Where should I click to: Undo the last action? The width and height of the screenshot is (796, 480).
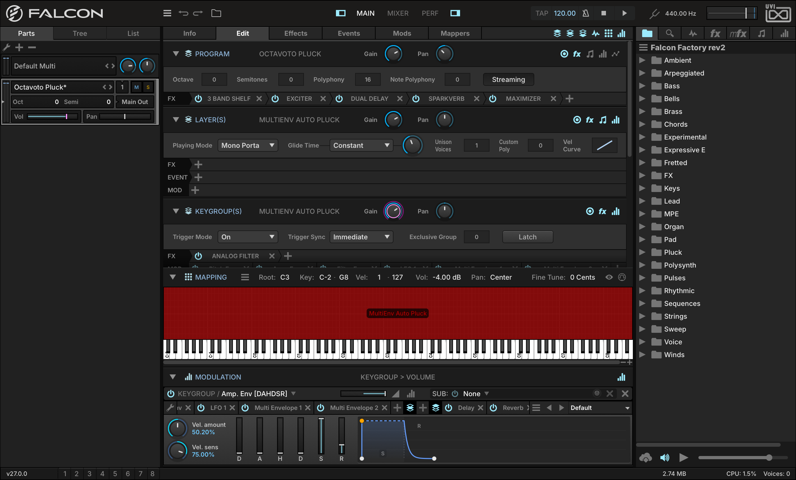tap(183, 13)
